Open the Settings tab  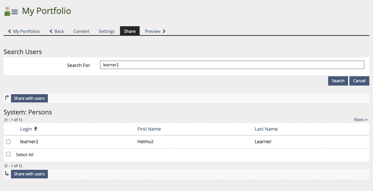[x=107, y=31]
